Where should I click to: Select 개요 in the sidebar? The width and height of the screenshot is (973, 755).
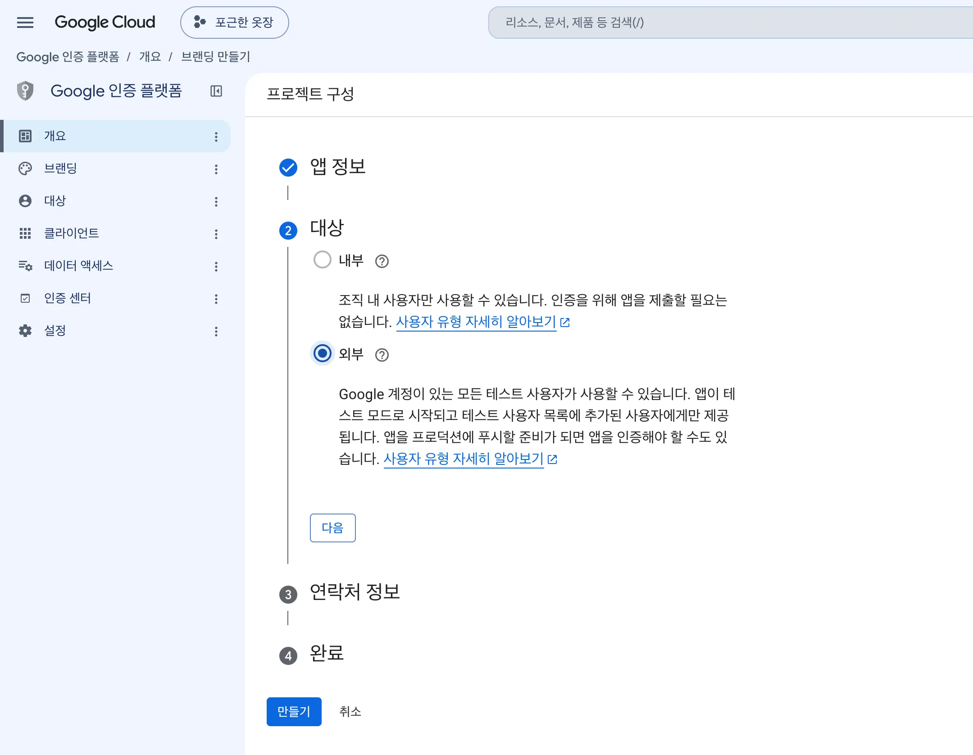point(116,136)
